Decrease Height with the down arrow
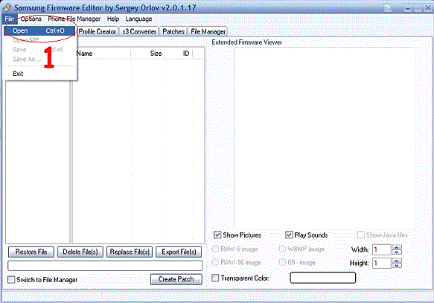The width and height of the screenshot is (434, 303). pos(397,265)
